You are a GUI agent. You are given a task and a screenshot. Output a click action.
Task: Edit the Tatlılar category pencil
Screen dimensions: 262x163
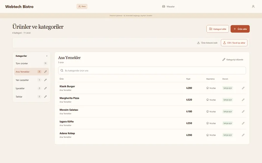click(46, 96)
